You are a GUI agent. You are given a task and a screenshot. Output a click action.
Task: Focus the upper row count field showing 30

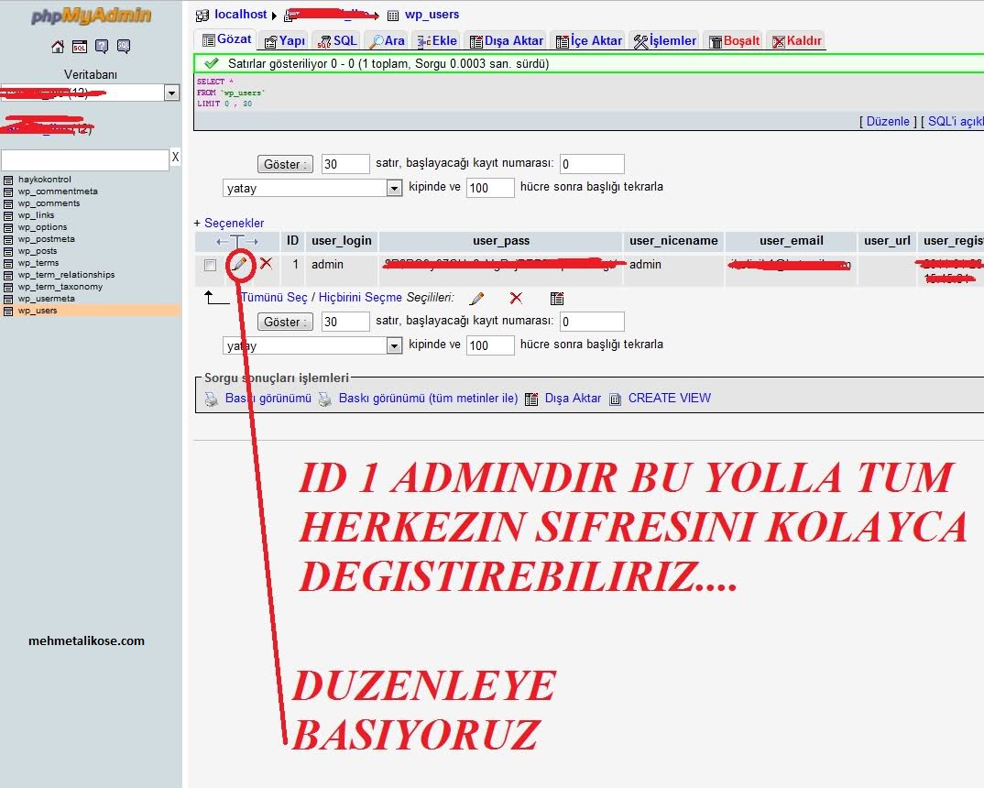pos(345,164)
